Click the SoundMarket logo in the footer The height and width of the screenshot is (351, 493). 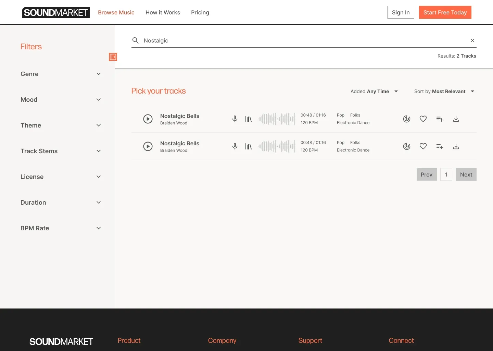(x=61, y=341)
